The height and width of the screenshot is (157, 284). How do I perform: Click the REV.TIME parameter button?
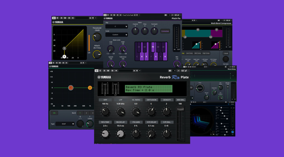105,122
